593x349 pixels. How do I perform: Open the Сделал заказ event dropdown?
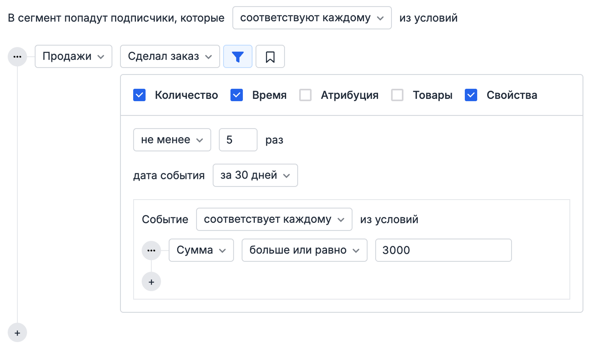[x=169, y=56]
